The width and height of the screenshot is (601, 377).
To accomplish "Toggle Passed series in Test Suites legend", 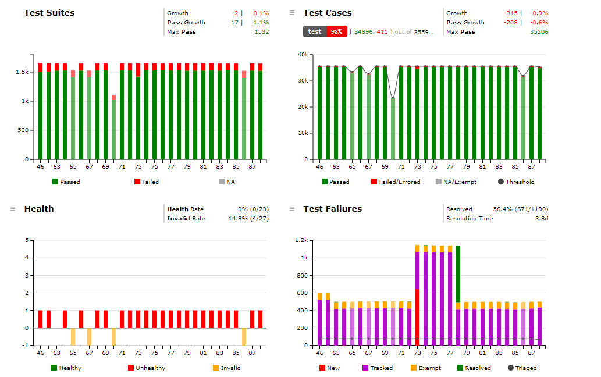I will (x=66, y=182).
